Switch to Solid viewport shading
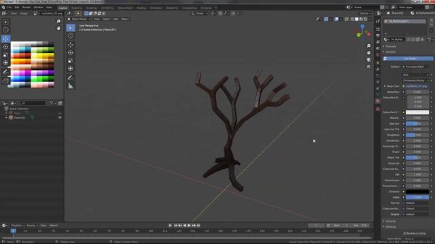This screenshot has width=435, height=244. (357, 19)
